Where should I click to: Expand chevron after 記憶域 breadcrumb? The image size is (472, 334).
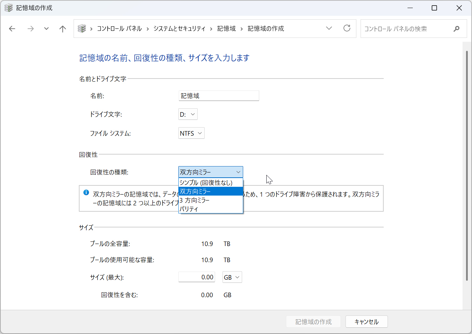pos(242,29)
